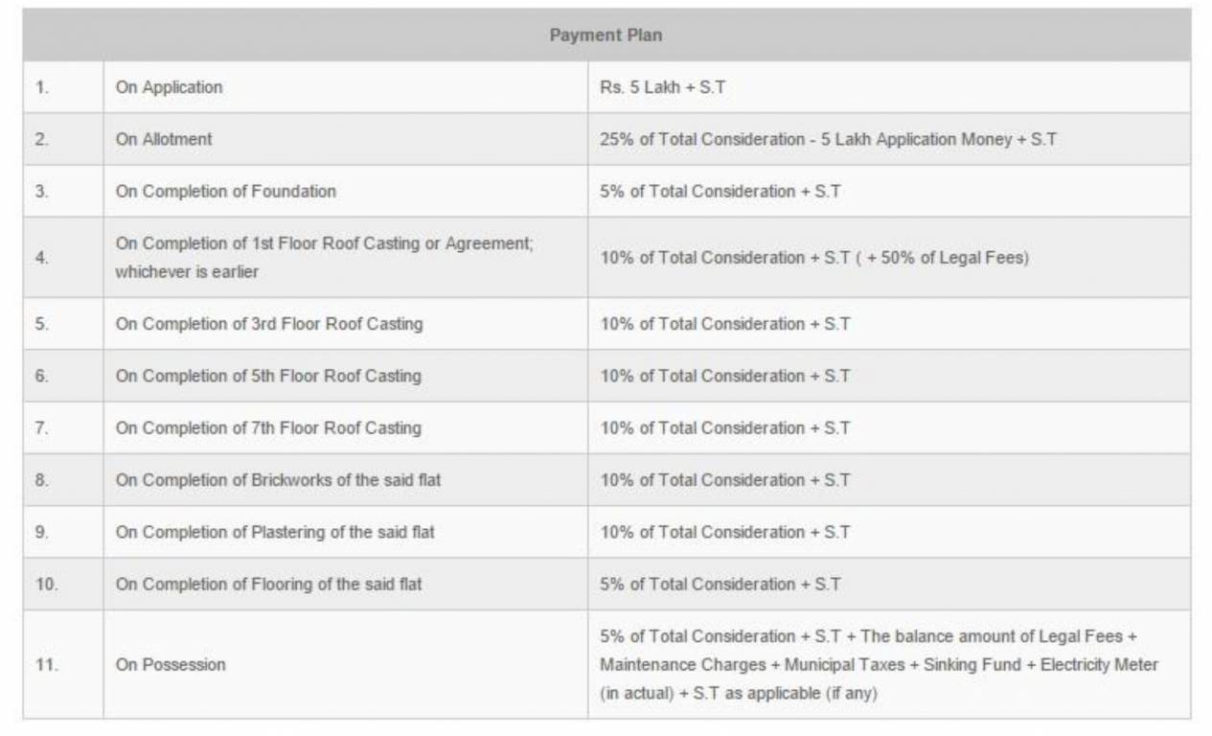Select On Completion of Foundation text

226,192
